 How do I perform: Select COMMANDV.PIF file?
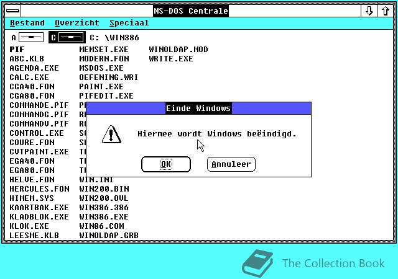click(39, 124)
